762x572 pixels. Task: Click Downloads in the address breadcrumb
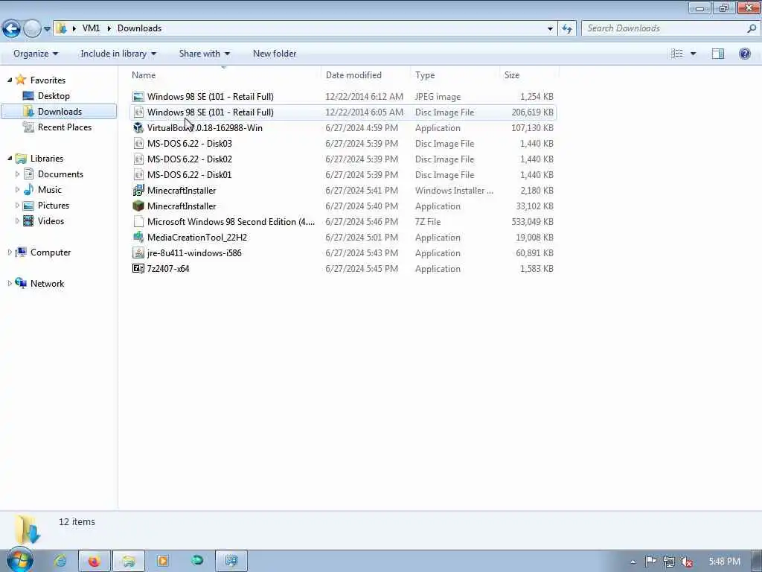[139, 28]
